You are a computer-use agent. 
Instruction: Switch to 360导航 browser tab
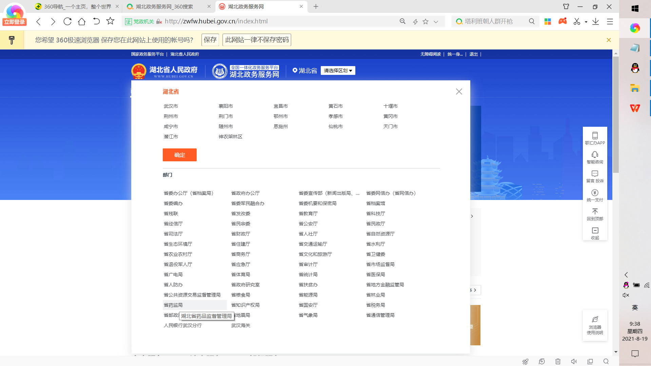pos(77,6)
